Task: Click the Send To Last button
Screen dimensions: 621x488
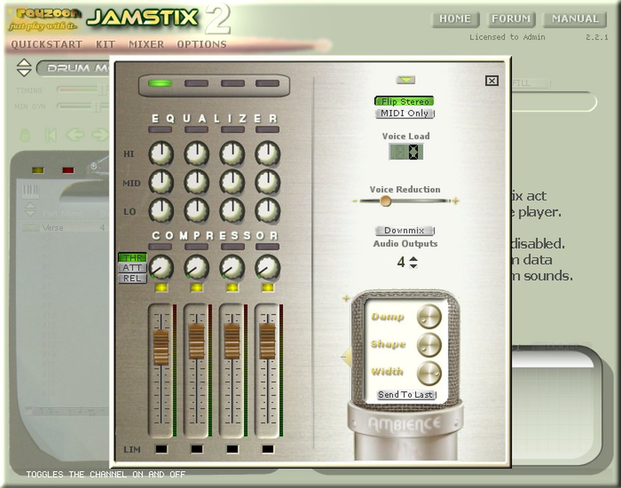Action: [x=406, y=395]
